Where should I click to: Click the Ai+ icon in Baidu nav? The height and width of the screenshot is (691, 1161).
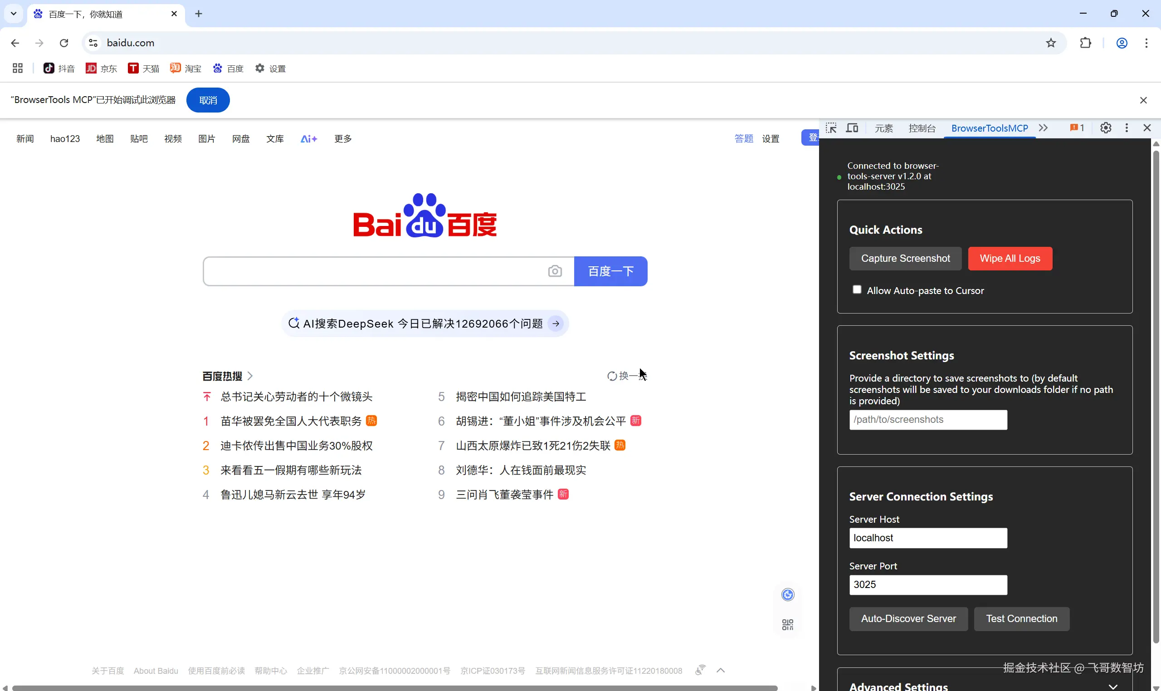(x=309, y=139)
